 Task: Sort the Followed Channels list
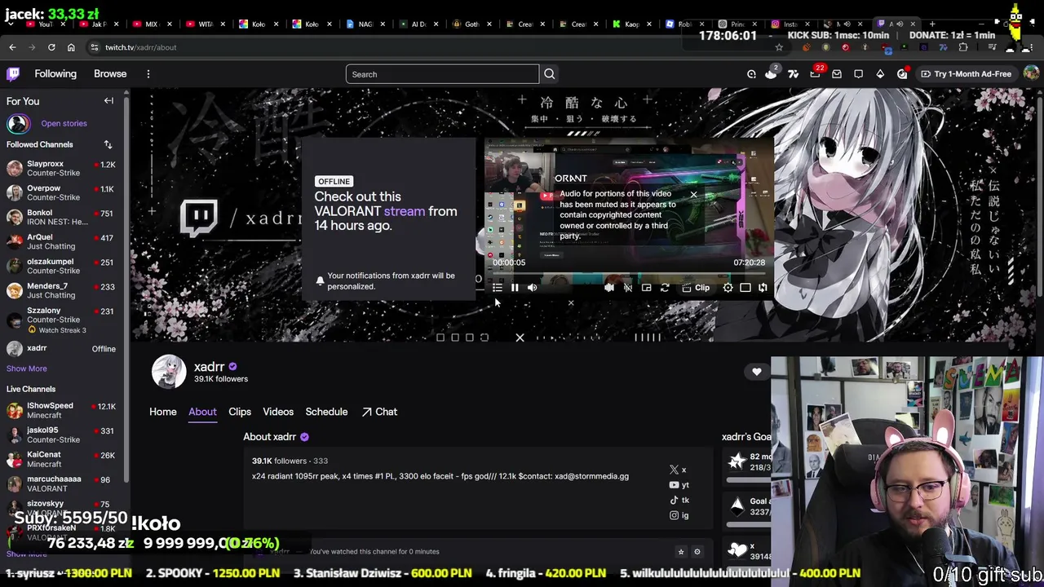click(108, 145)
